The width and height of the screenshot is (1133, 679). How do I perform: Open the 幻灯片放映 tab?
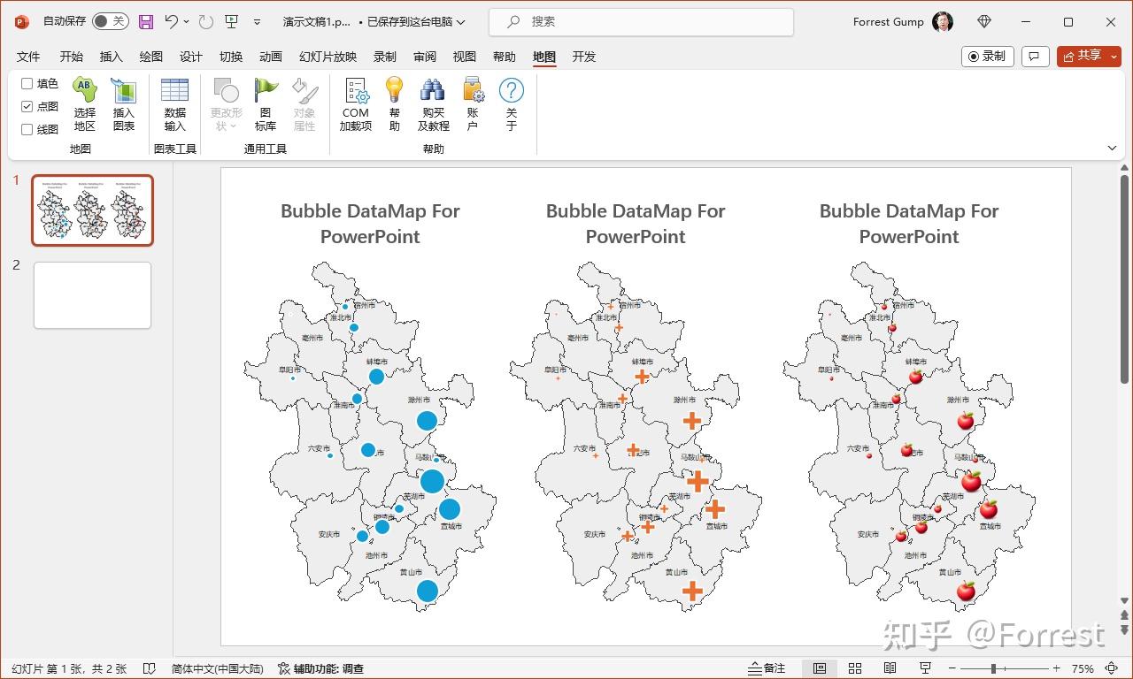click(x=327, y=56)
